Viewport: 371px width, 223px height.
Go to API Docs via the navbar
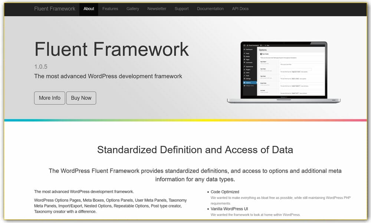(x=240, y=9)
